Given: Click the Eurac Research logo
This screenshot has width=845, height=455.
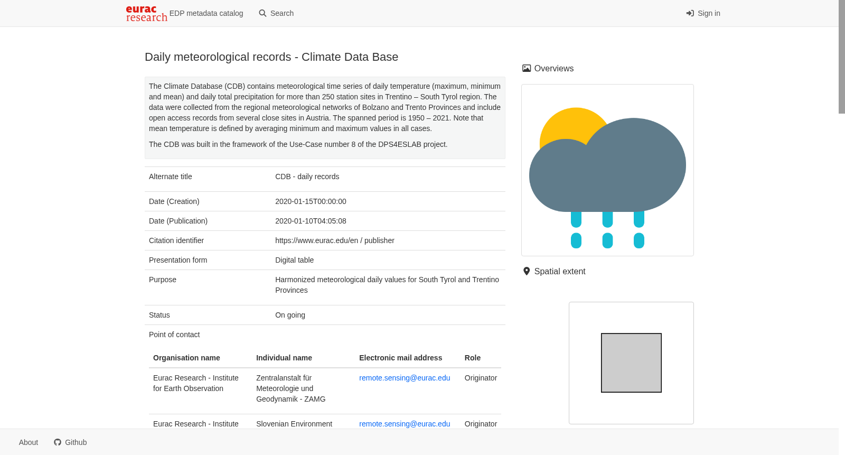Looking at the screenshot, I should [x=146, y=13].
